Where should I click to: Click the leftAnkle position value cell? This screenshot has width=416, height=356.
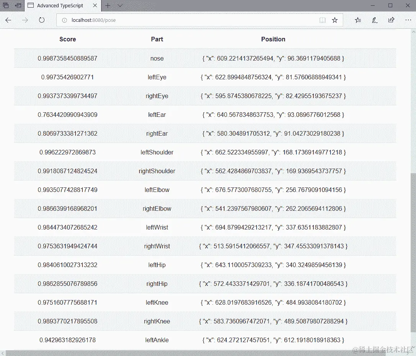[273, 340]
